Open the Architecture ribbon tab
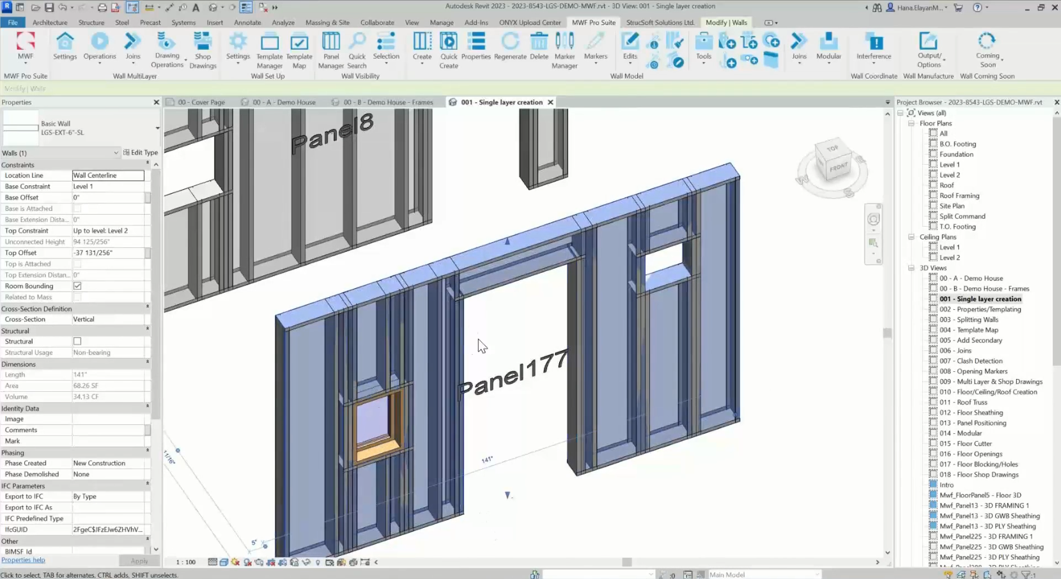This screenshot has width=1061, height=579. (x=50, y=22)
